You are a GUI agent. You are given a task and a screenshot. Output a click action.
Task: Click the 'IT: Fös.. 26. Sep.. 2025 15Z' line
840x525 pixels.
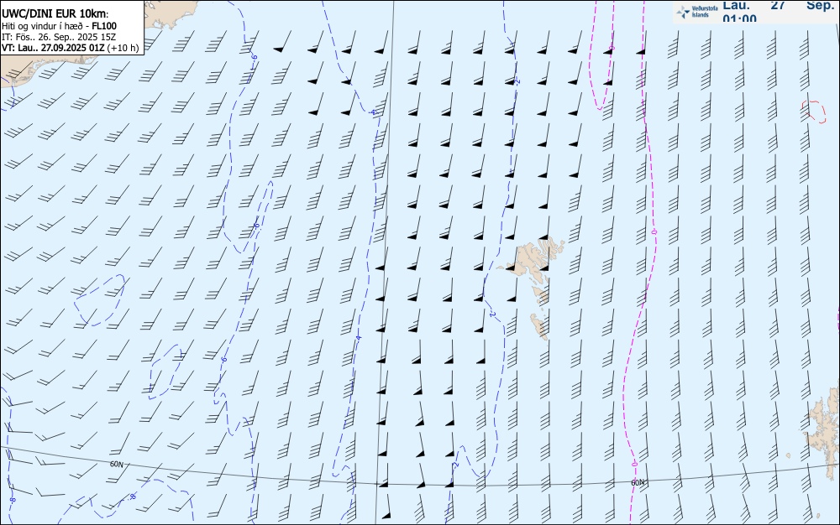59,37
